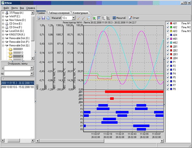Open the 'с' date dropdown under Отображать ленты
This screenshot has width=192, height=148.
(x=32, y=68)
